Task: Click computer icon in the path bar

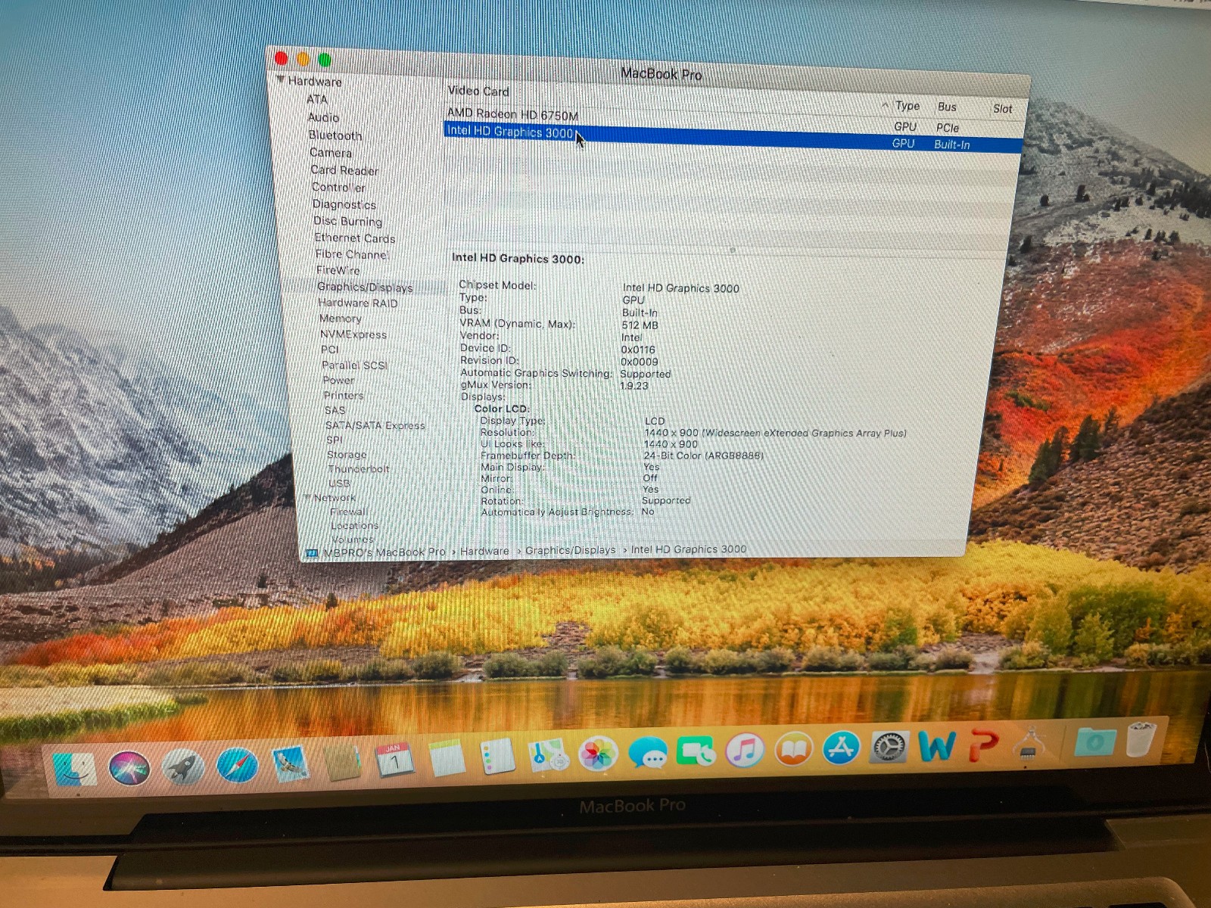Action: point(312,553)
